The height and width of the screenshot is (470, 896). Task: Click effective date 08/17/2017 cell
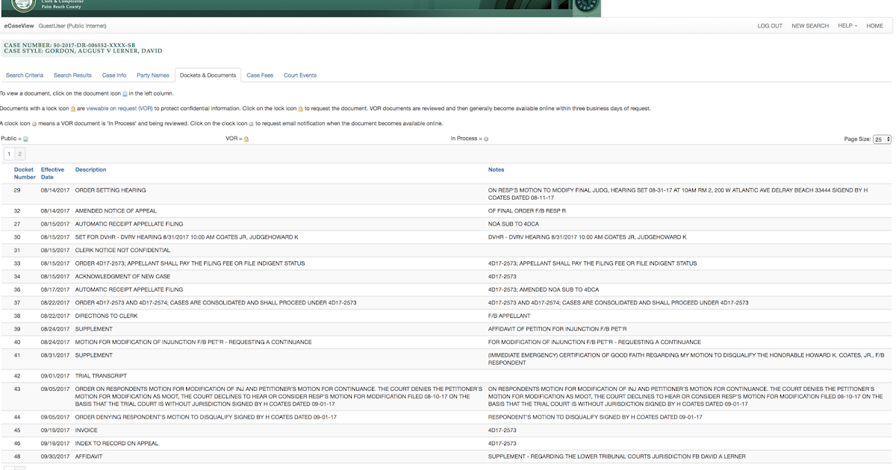point(55,289)
